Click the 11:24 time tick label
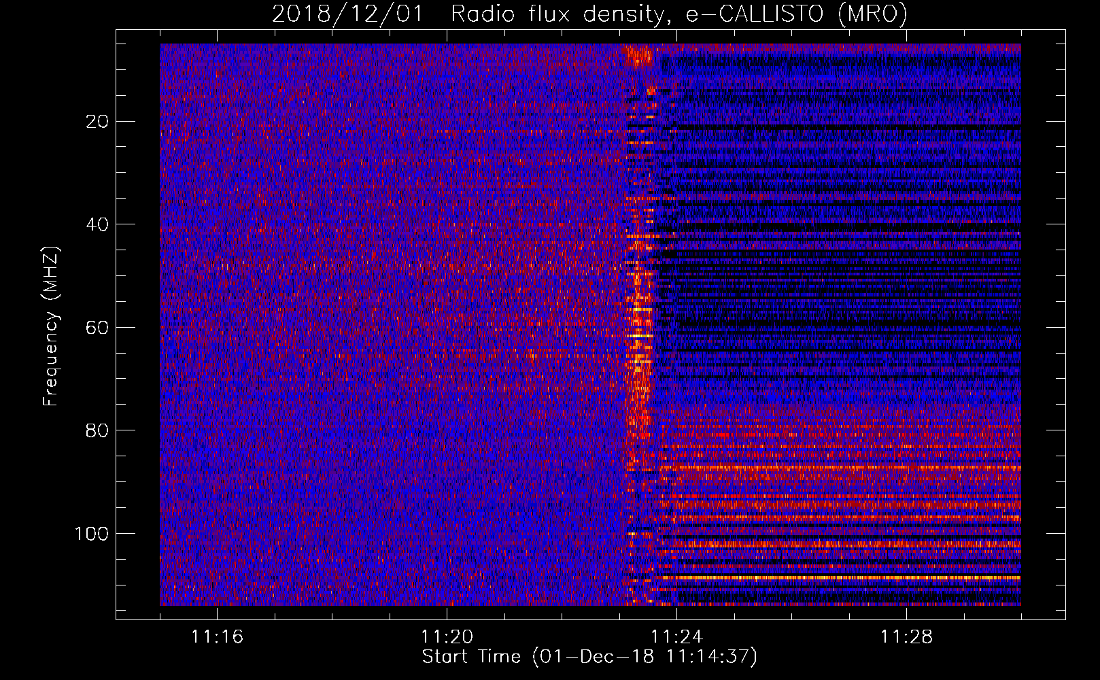Viewport: 1100px width, 680px height. pos(676,637)
